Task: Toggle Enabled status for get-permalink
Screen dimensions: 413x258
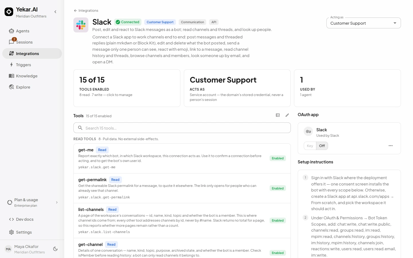Action: [x=278, y=188]
